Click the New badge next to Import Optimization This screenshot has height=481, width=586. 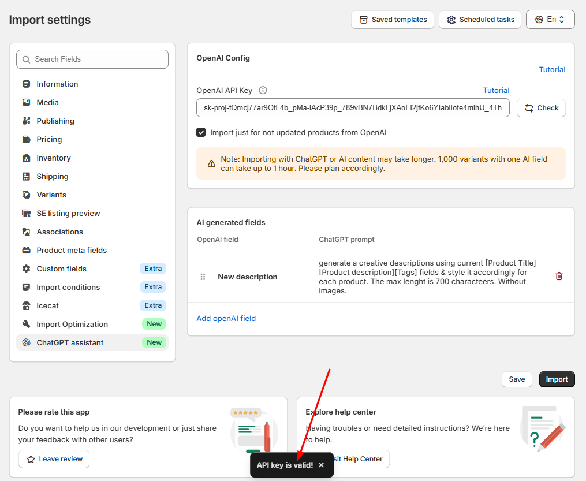[154, 324]
